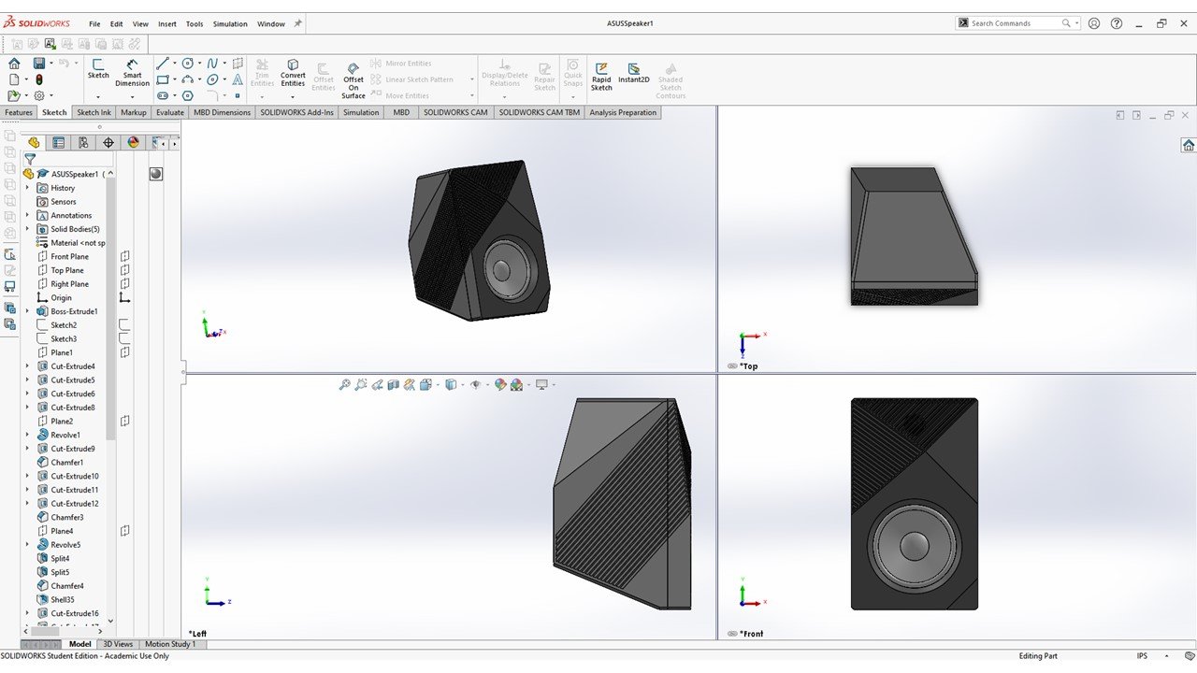Expand the Boss-Extrude1 feature

coord(27,311)
